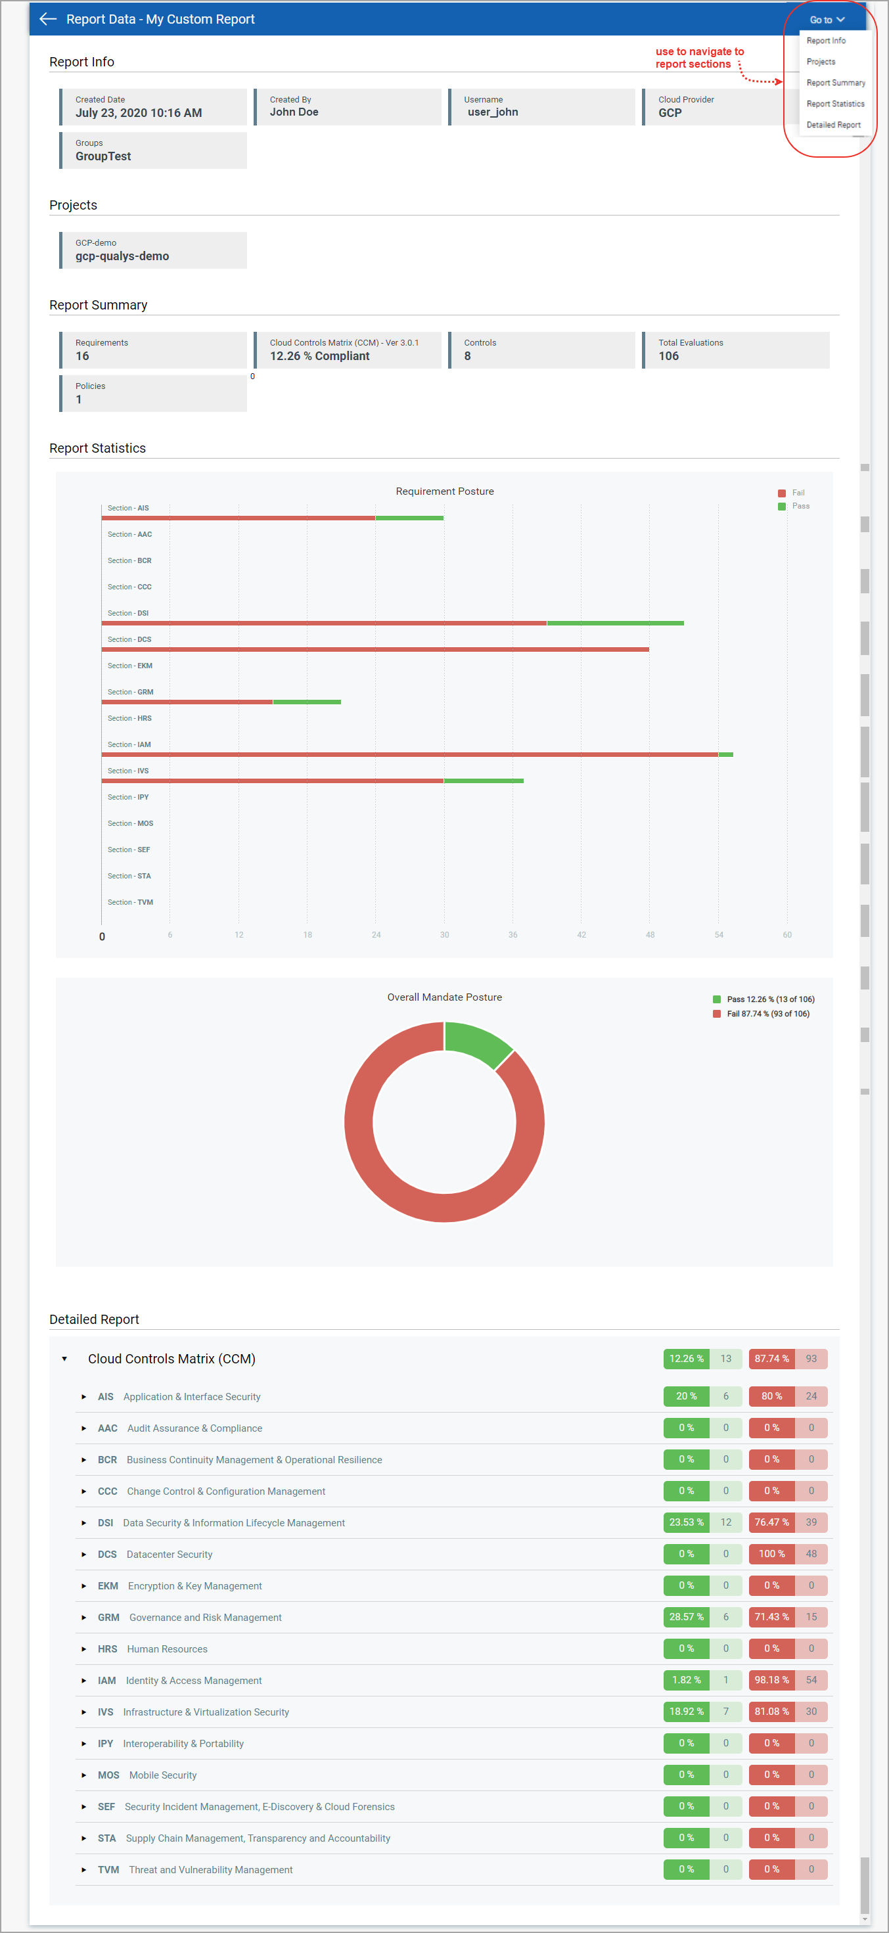
Task: Expand the IVS Infrastructure & Virtualization row
Action: pyautogui.click(x=84, y=1712)
